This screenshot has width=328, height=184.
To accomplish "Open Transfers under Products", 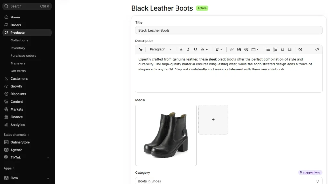I will tap(18, 63).
